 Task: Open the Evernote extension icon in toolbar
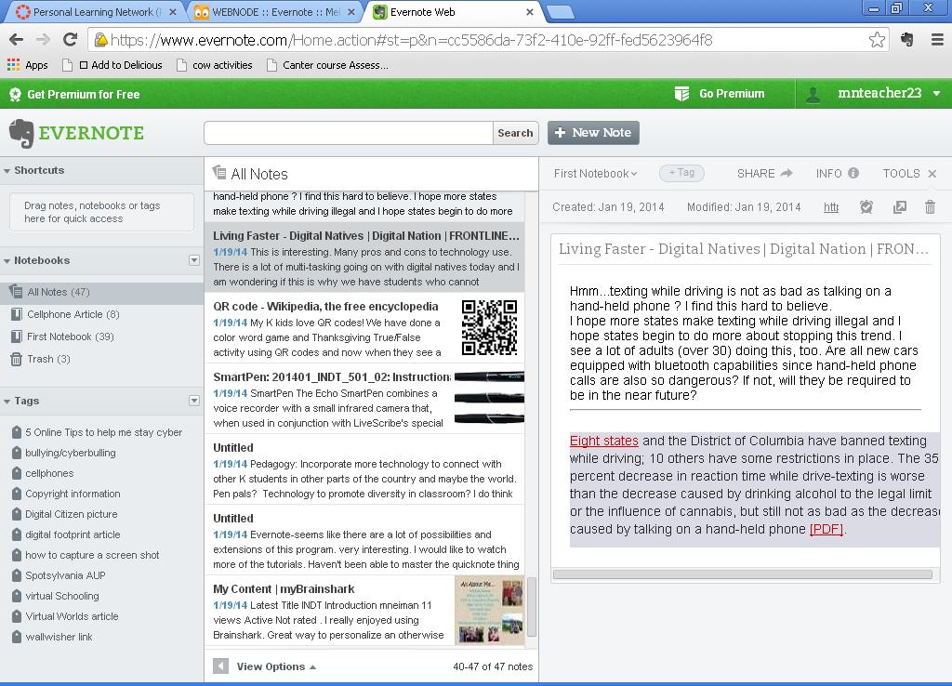point(907,40)
